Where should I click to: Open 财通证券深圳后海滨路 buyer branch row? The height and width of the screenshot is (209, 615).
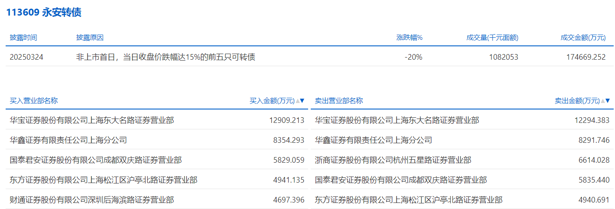coord(92,200)
